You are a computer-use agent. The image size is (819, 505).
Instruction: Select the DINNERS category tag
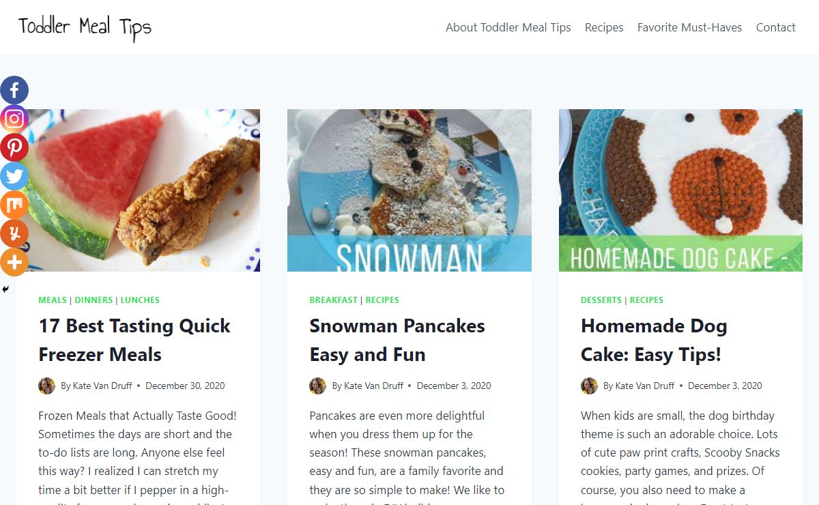(x=94, y=300)
